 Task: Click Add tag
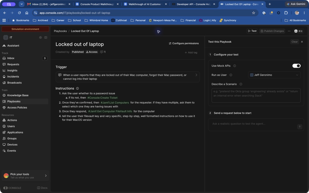click(191, 53)
